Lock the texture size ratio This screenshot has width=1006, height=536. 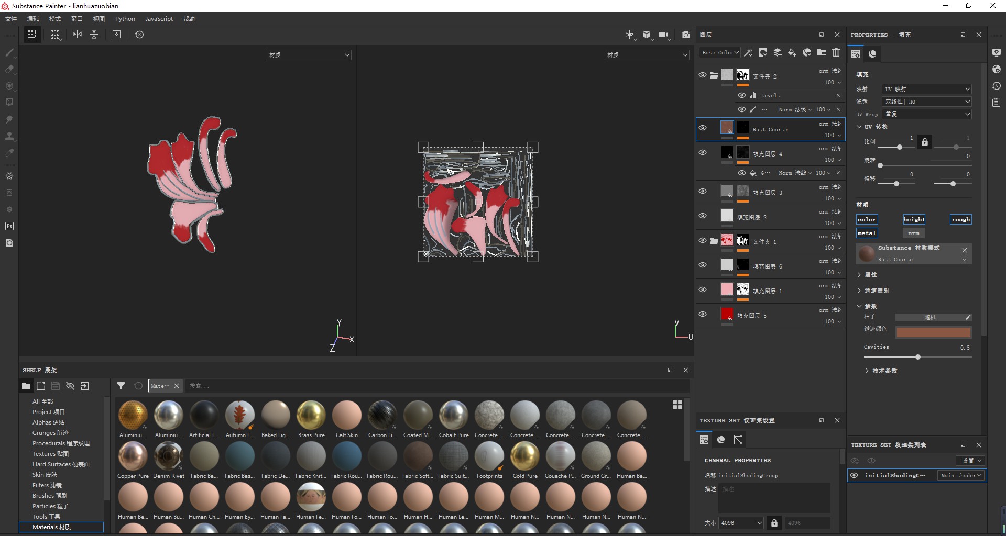pos(774,522)
